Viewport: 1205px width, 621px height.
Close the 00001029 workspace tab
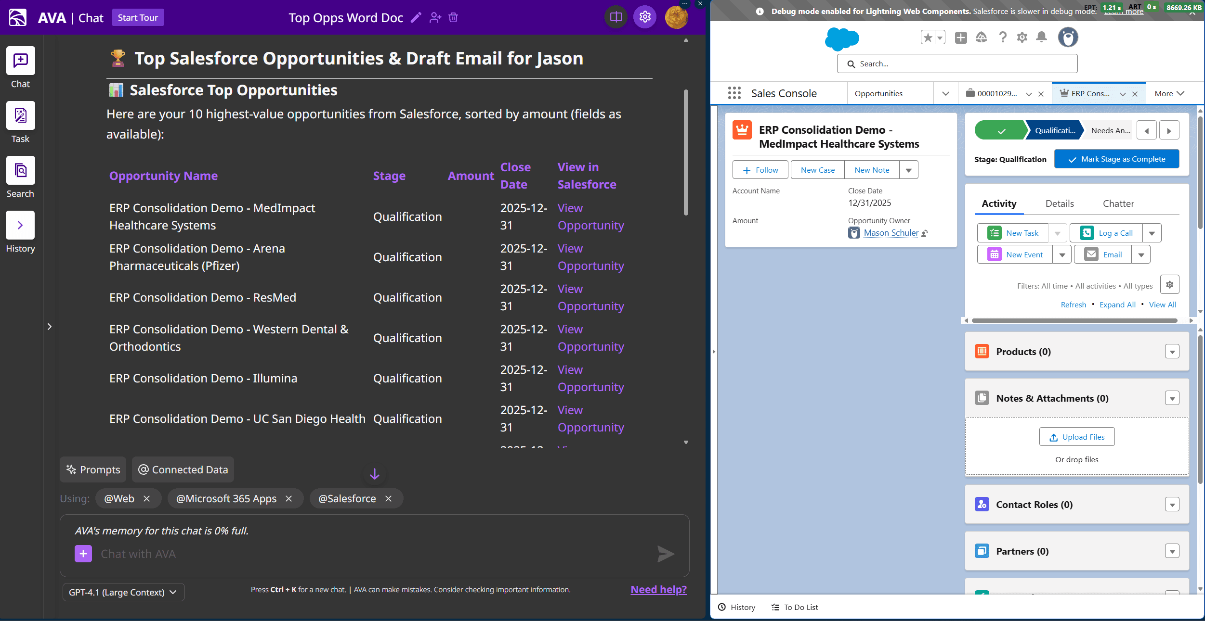1041,94
